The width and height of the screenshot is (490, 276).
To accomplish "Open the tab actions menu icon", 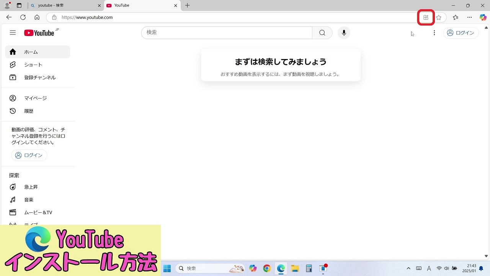I will coord(19,5).
